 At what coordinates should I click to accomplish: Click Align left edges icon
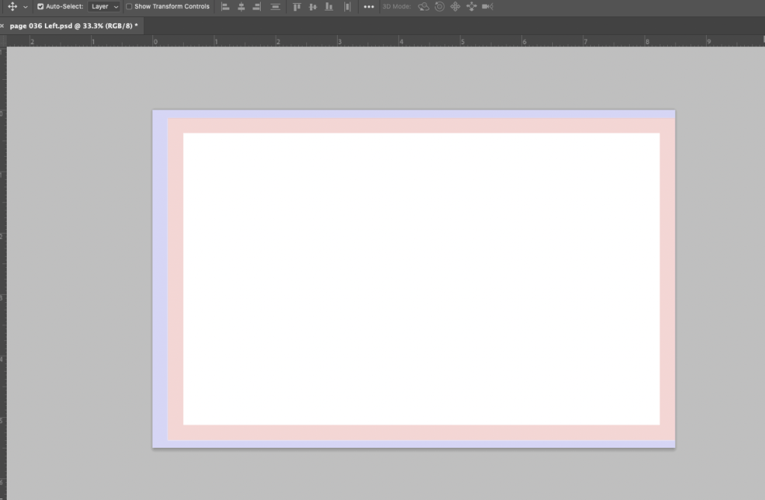click(226, 7)
